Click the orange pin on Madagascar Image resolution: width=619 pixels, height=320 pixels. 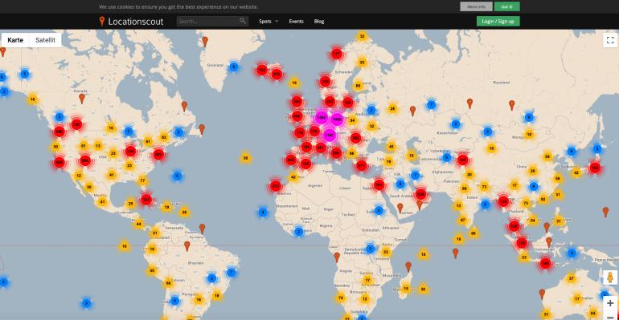408,266
